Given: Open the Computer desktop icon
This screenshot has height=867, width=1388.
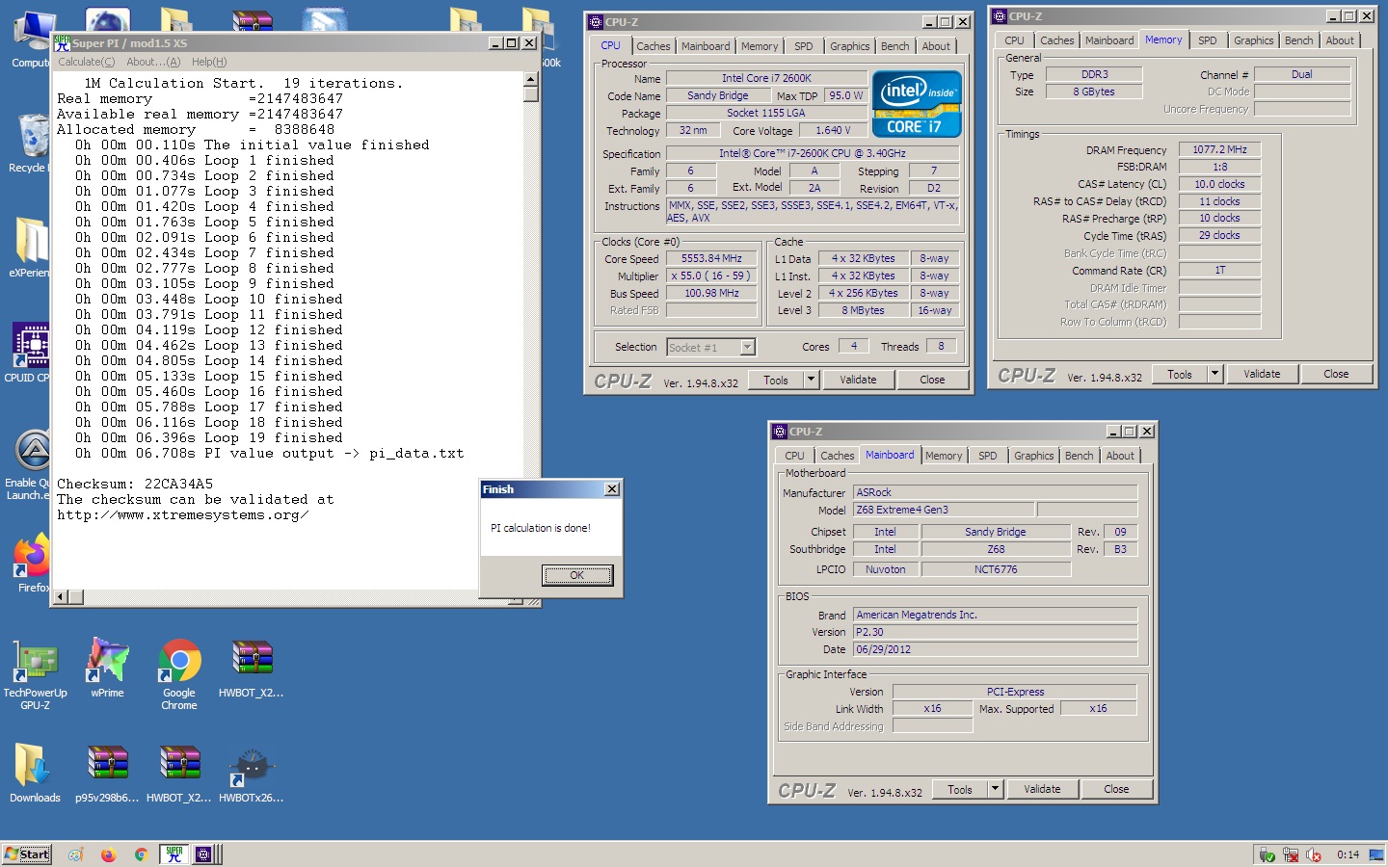Looking at the screenshot, I should (x=32, y=39).
